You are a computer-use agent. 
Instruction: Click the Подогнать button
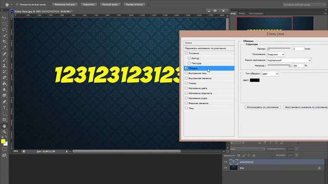[89, 5]
